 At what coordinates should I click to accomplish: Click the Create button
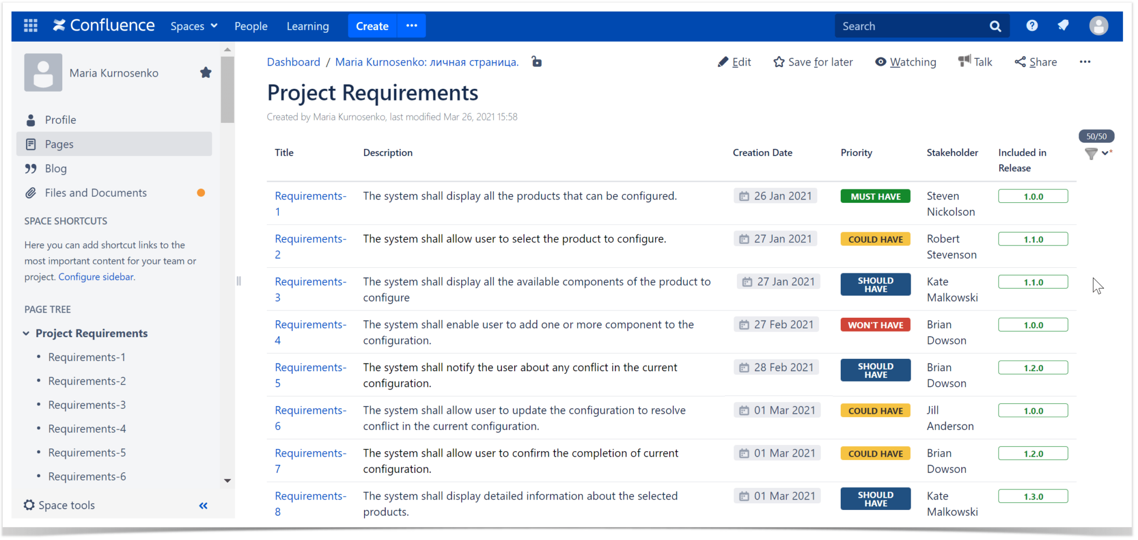(372, 26)
